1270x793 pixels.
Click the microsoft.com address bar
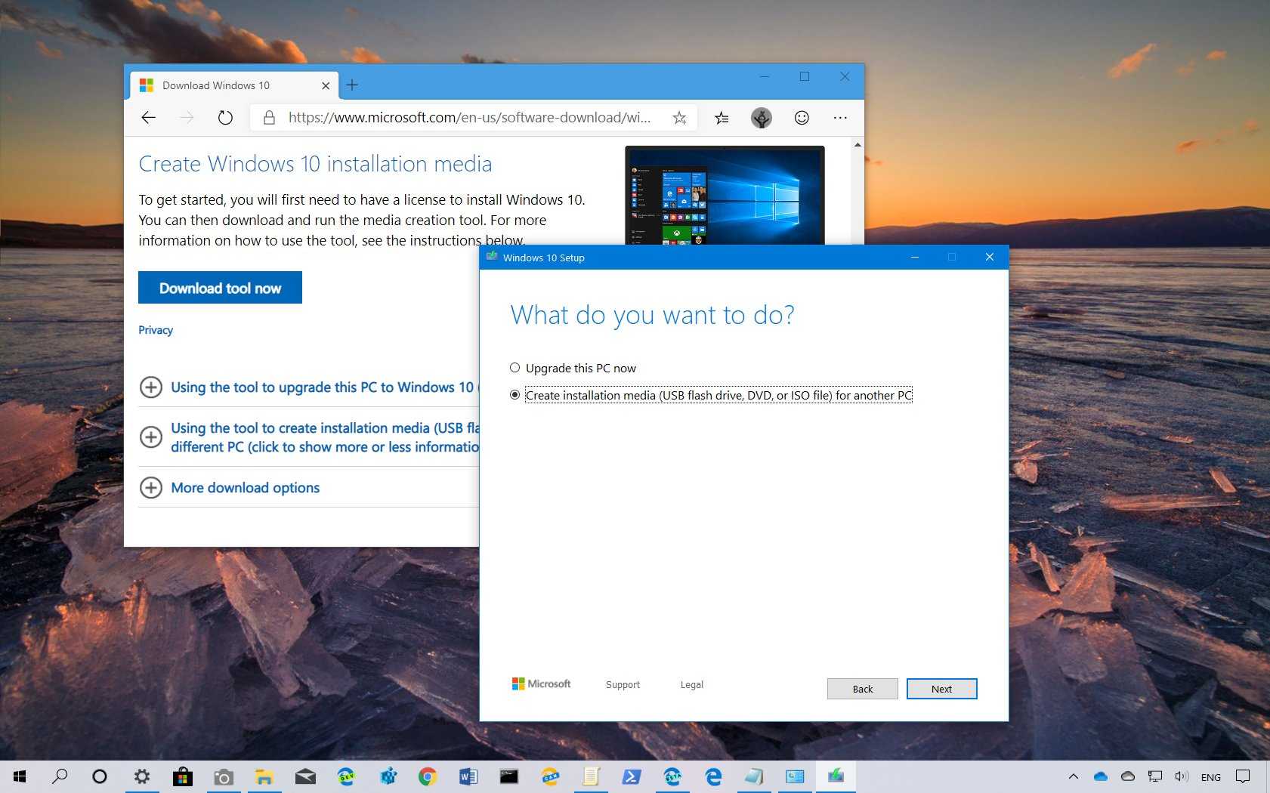coord(468,118)
